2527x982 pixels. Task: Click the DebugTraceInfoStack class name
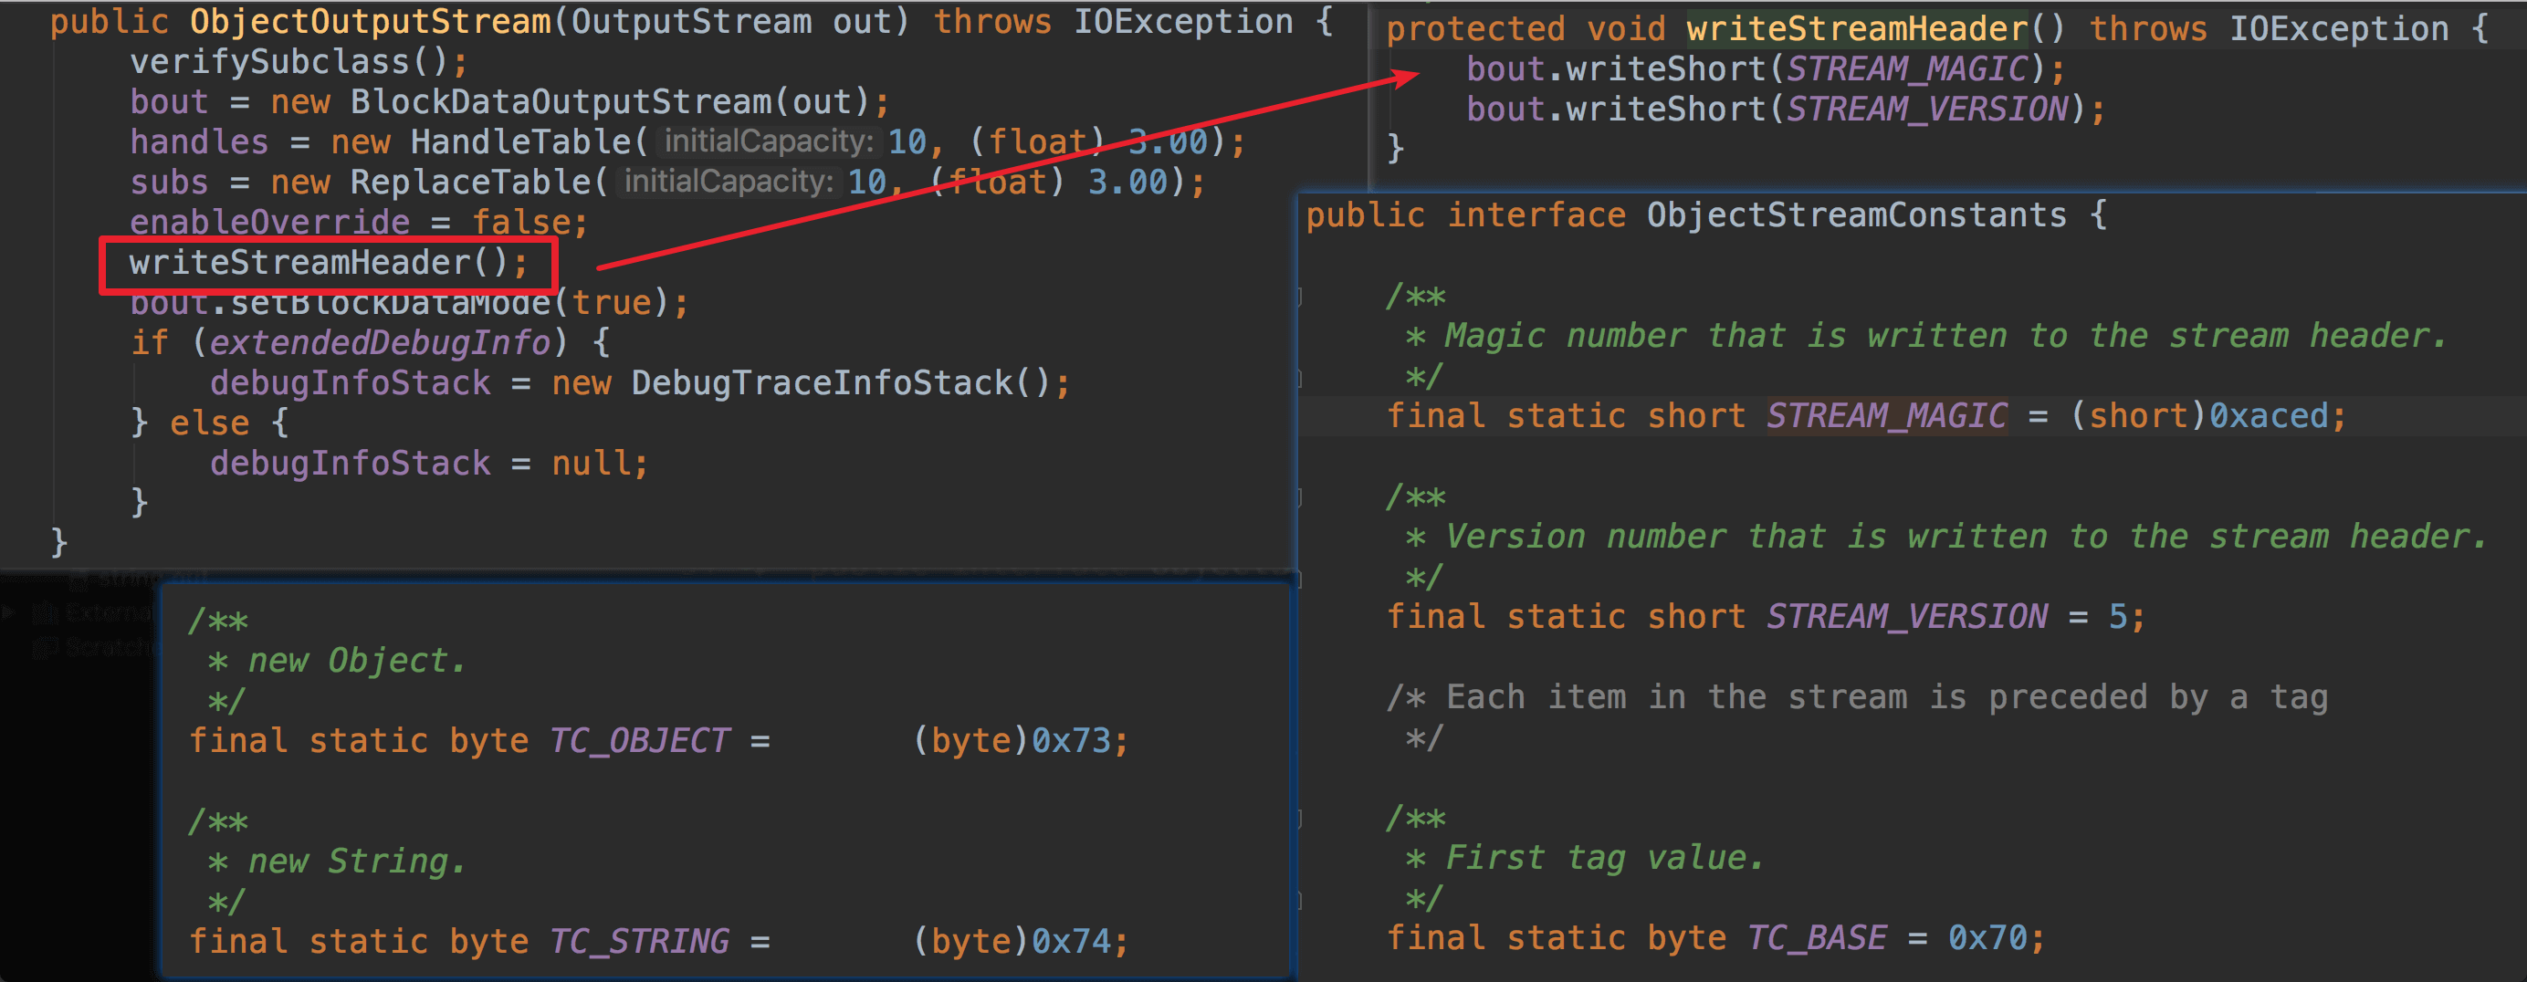[x=822, y=383]
